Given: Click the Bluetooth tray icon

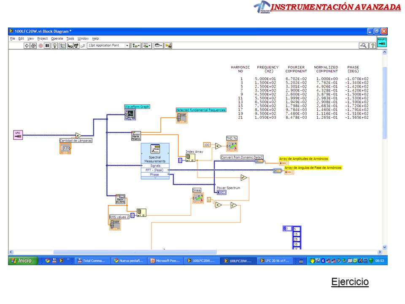Looking at the screenshot, I should [323, 261].
